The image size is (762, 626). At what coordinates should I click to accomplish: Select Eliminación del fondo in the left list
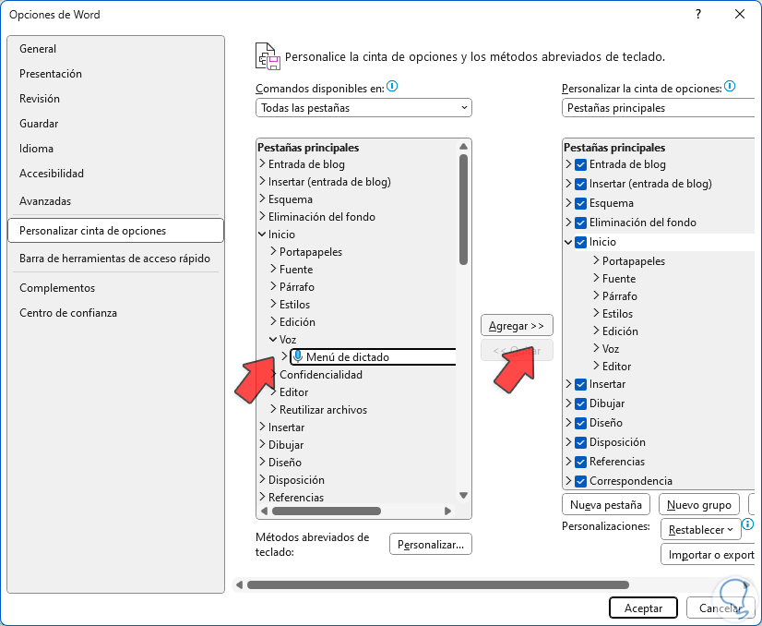pyautogui.click(x=322, y=216)
